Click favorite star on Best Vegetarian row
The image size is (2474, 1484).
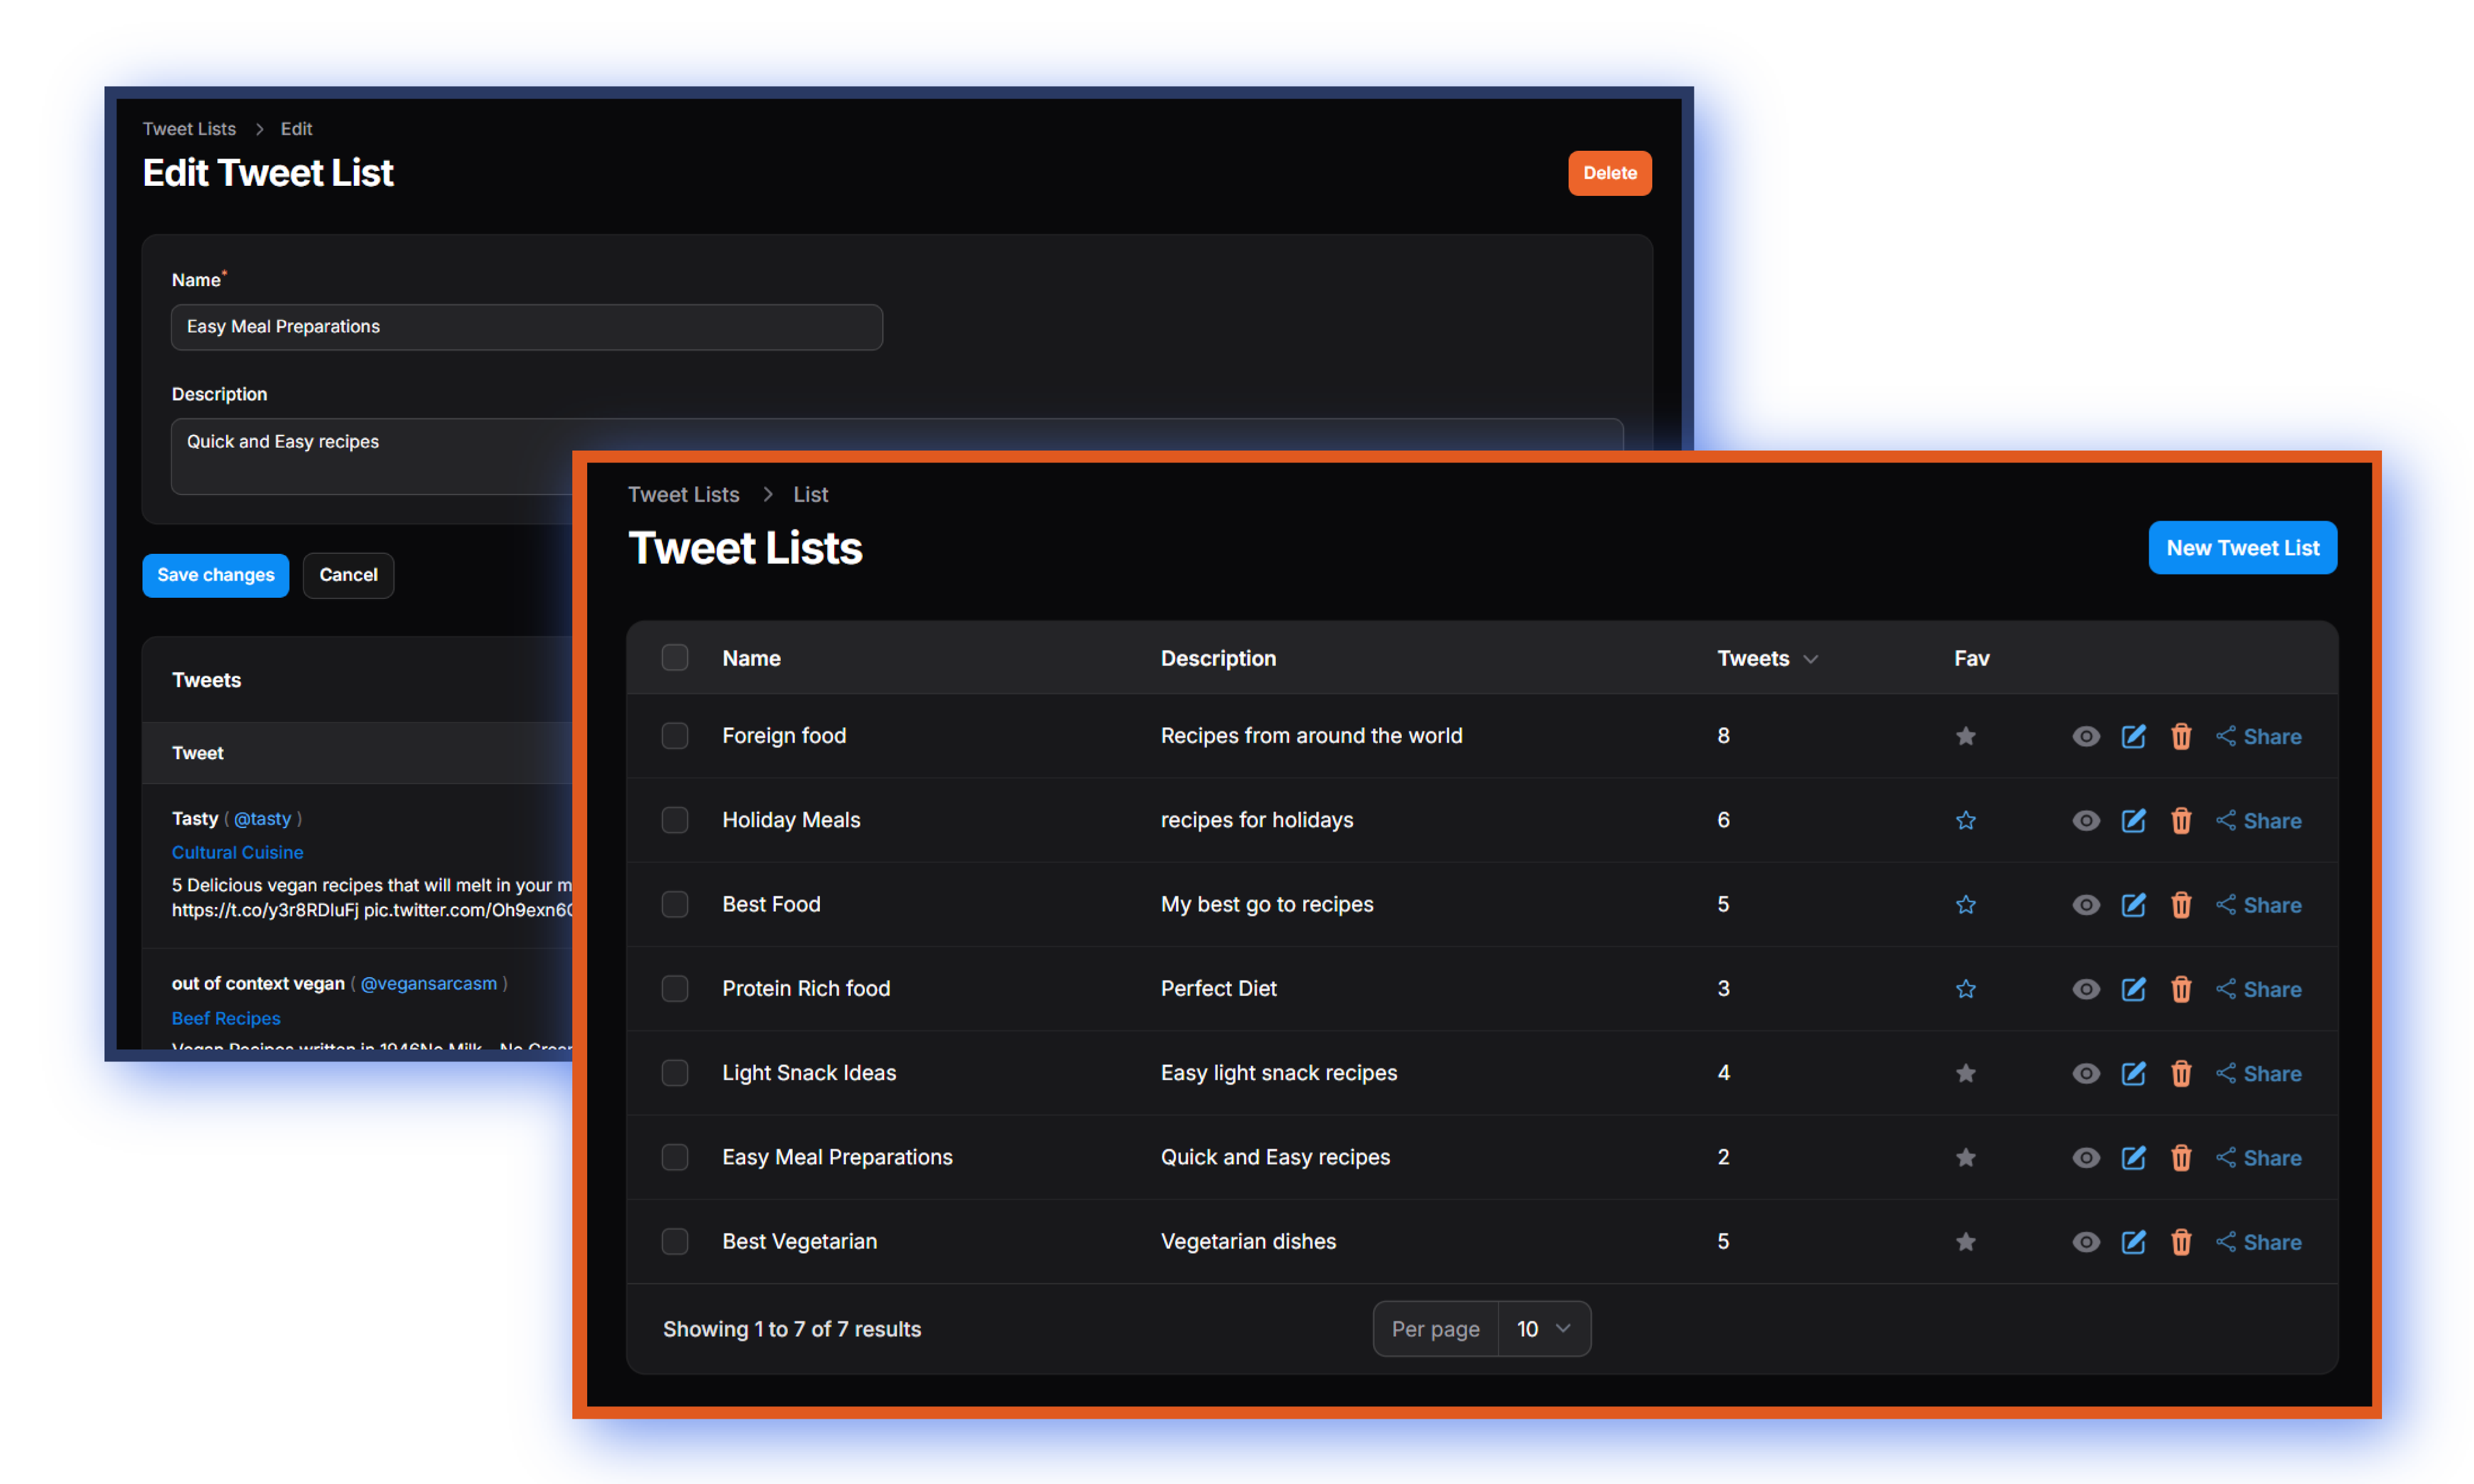(1965, 1241)
